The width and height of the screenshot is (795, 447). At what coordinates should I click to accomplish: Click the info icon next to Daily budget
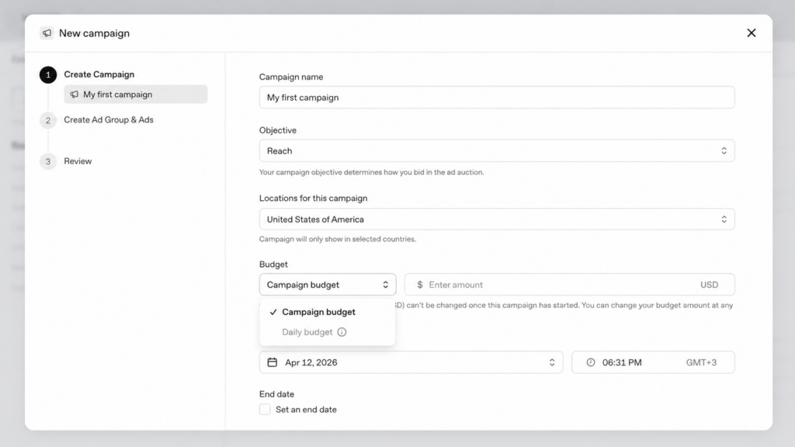(x=342, y=332)
